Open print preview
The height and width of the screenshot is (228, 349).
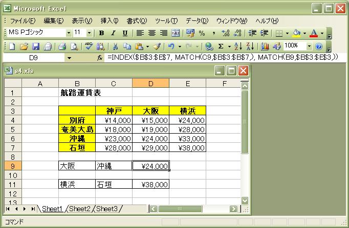[74, 46]
